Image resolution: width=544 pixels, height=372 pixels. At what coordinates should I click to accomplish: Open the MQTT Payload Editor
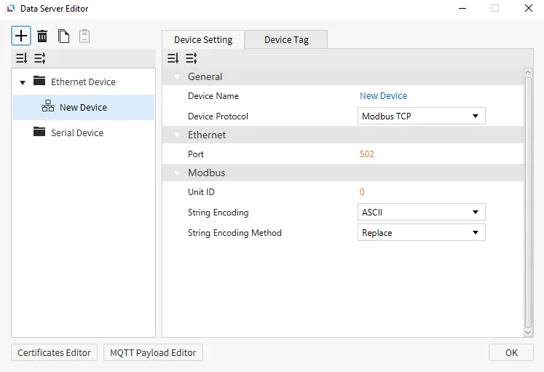coord(153,352)
